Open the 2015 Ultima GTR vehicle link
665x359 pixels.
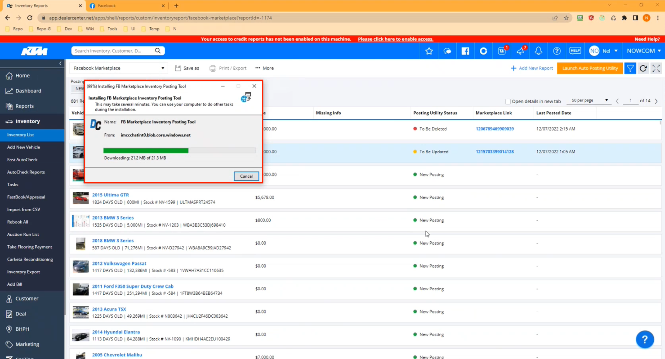(110, 195)
